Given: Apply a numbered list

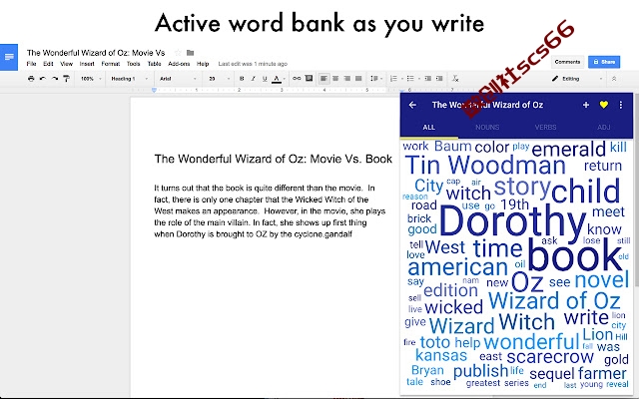Looking at the screenshot, I should click(x=395, y=79).
